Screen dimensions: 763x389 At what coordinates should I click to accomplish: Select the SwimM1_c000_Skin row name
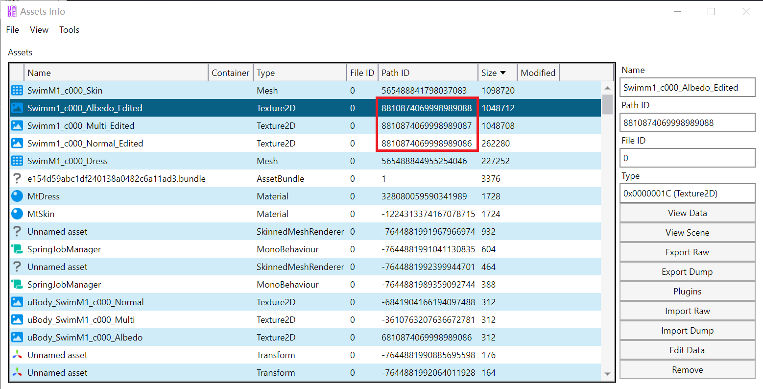point(65,90)
